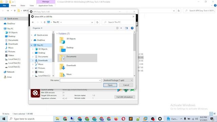The image size is (217, 122).
Task: Open Firefox from taskbar
Action: 116,119
